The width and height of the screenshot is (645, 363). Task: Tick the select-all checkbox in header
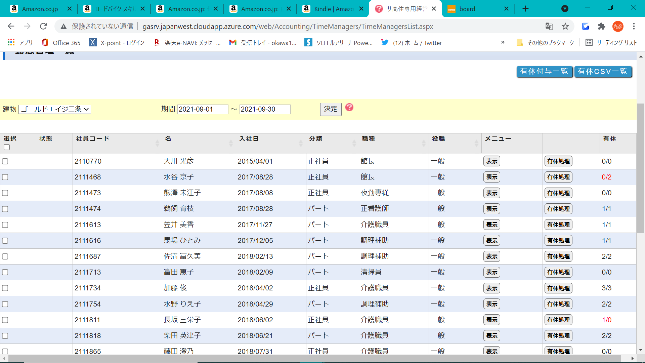[x=7, y=147]
